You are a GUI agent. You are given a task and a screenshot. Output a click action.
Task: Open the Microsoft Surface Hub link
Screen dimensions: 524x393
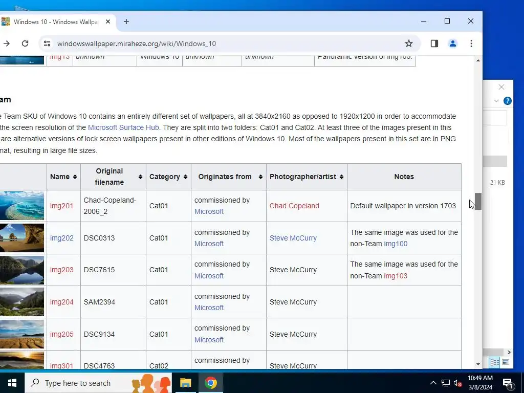click(x=123, y=127)
